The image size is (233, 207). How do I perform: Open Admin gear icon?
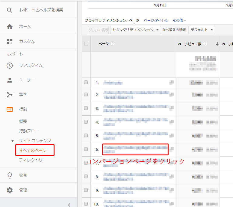point(10,190)
